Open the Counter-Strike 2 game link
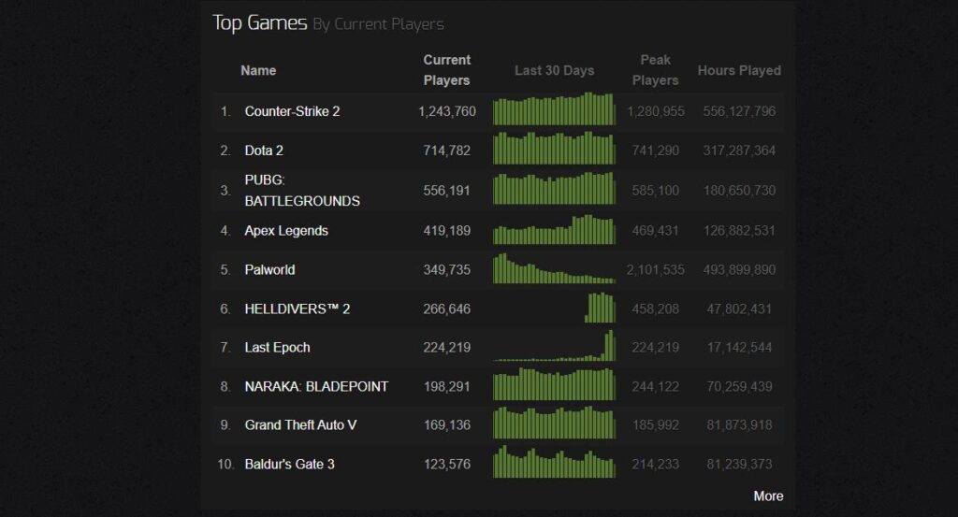Screen dimensions: 958x517 point(292,111)
